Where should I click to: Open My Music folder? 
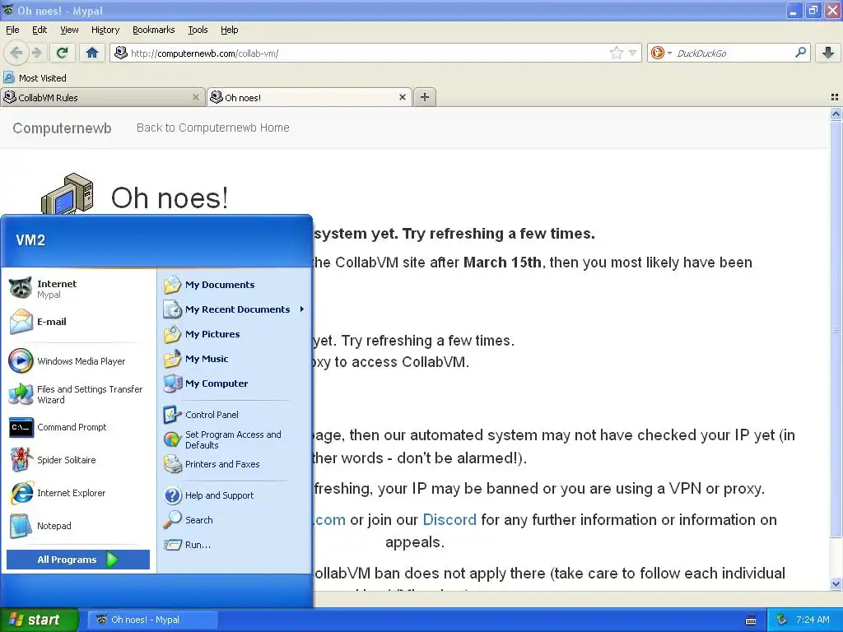click(x=235, y=359)
